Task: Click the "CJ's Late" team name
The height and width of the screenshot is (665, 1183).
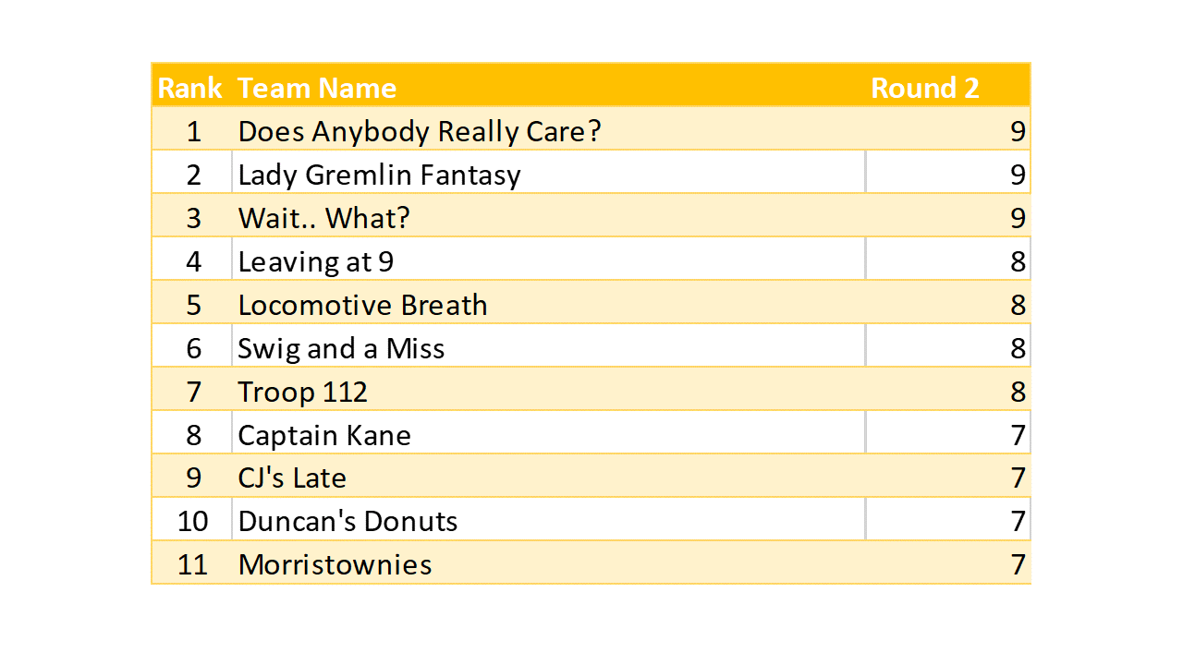Action: [292, 478]
